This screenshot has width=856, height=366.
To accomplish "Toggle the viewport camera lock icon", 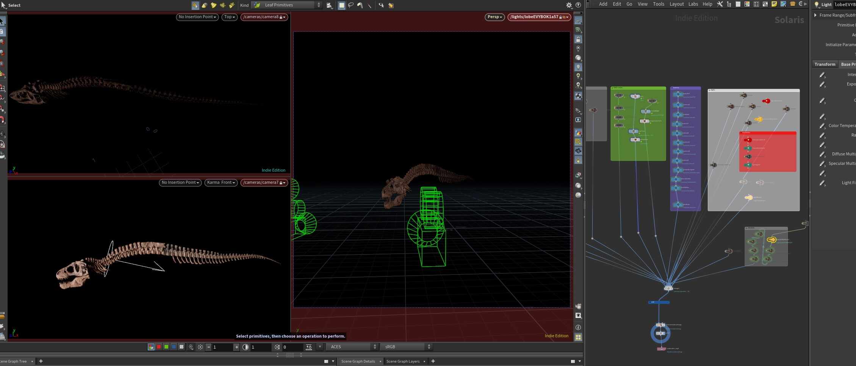I will (x=578, y=39).
